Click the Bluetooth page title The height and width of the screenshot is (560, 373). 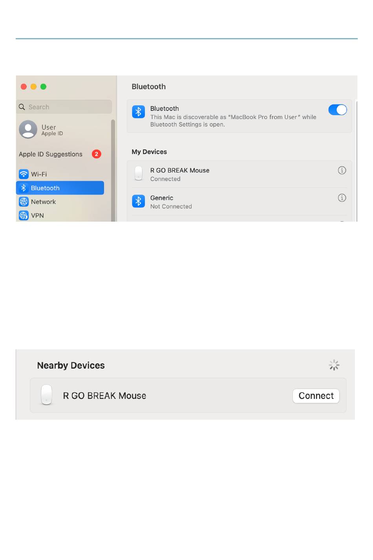tap(148, 86)
